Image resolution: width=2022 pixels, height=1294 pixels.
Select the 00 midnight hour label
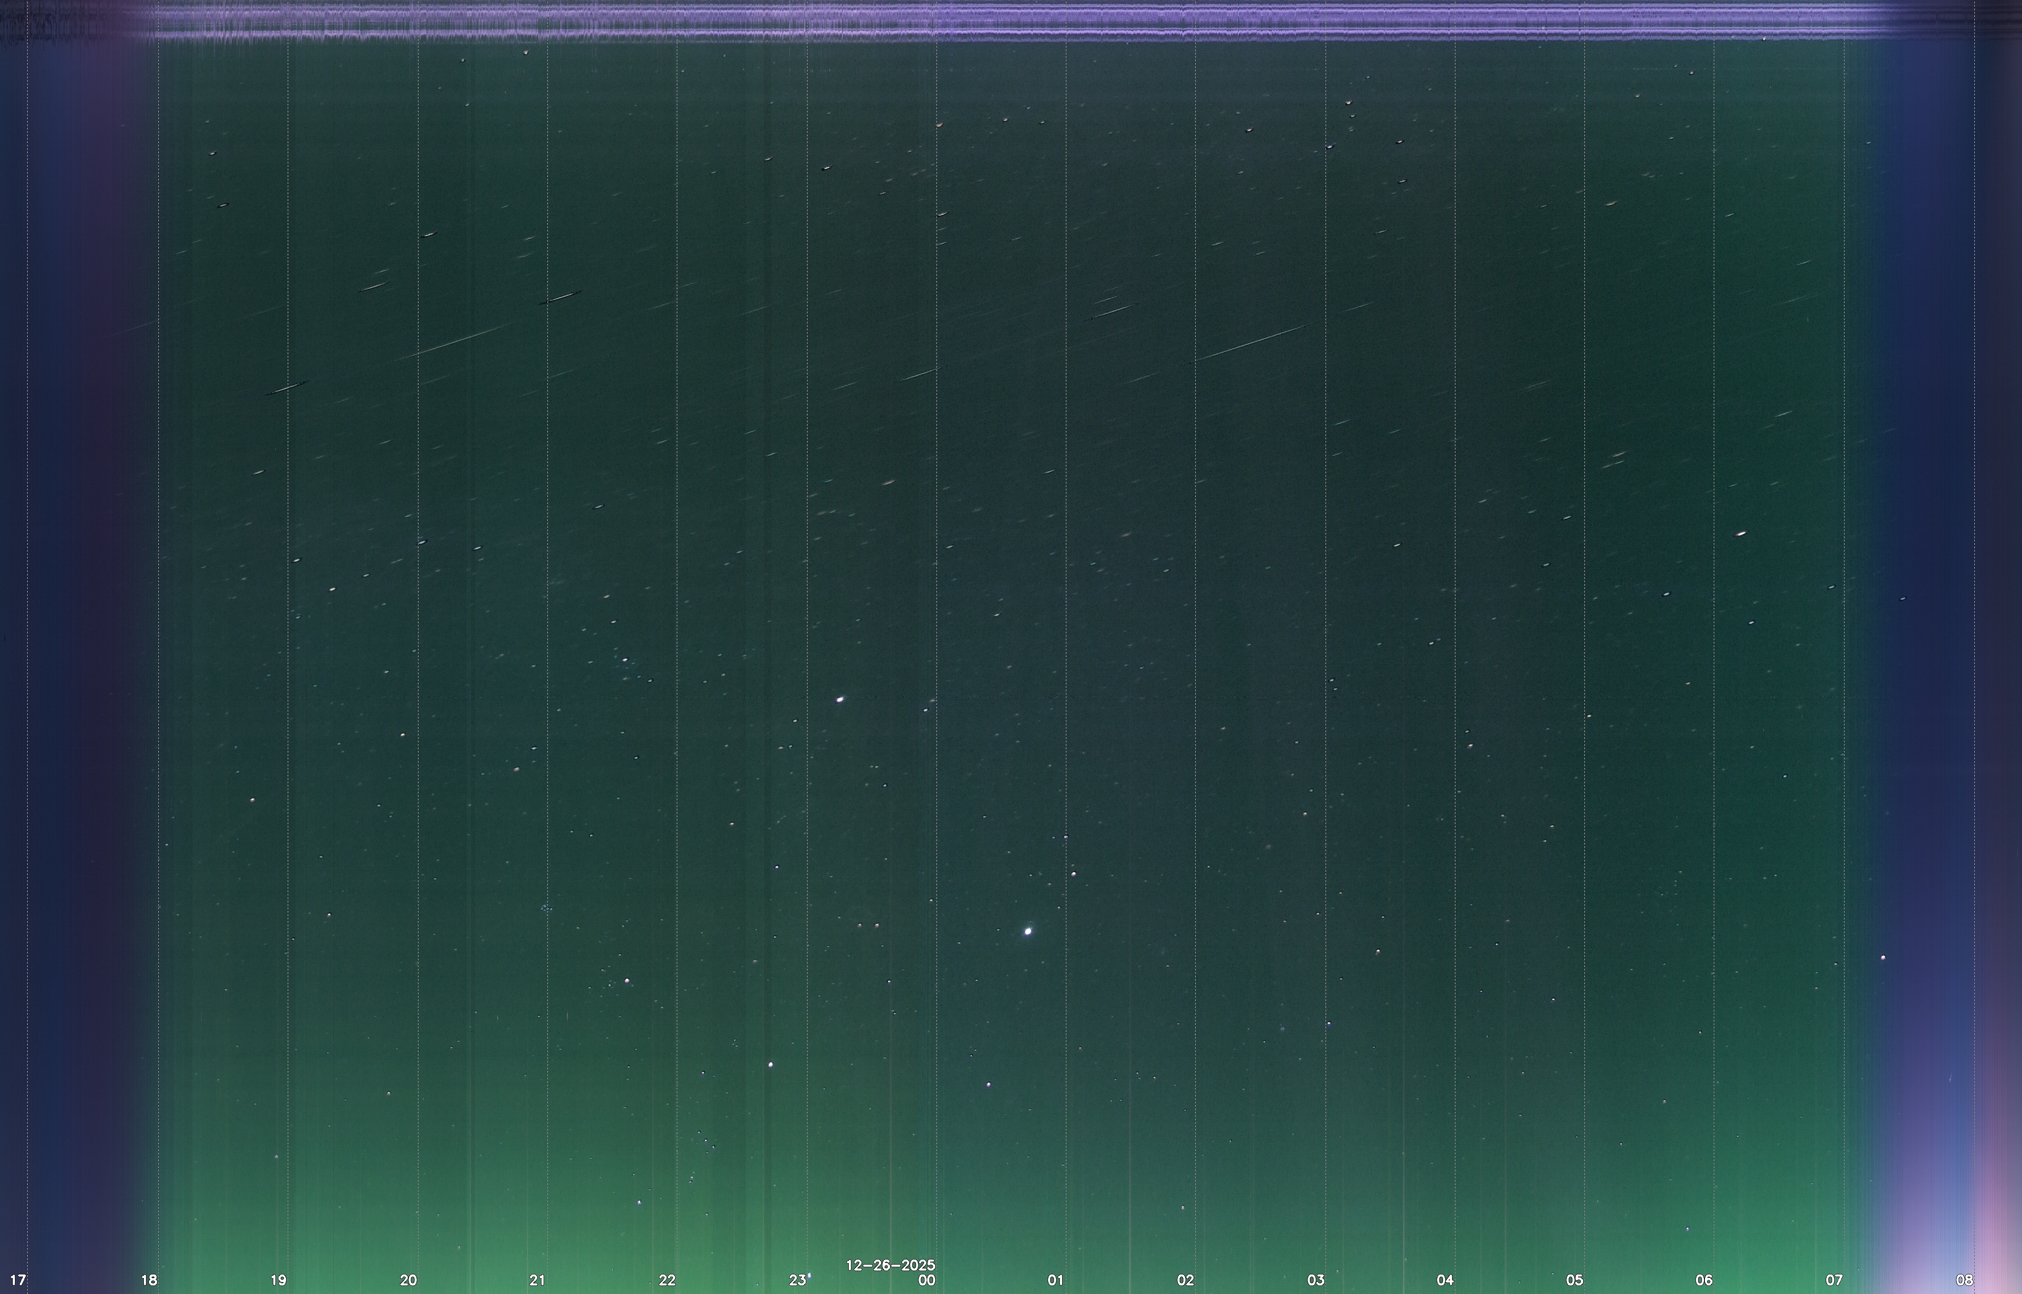coord(927,1280)
